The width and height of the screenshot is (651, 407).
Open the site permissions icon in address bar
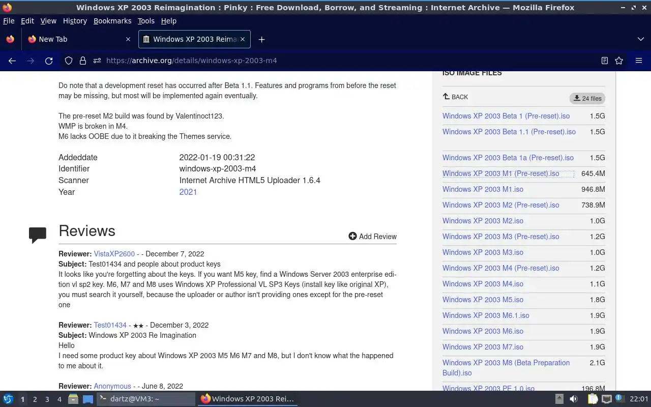[x=97, y=61]
